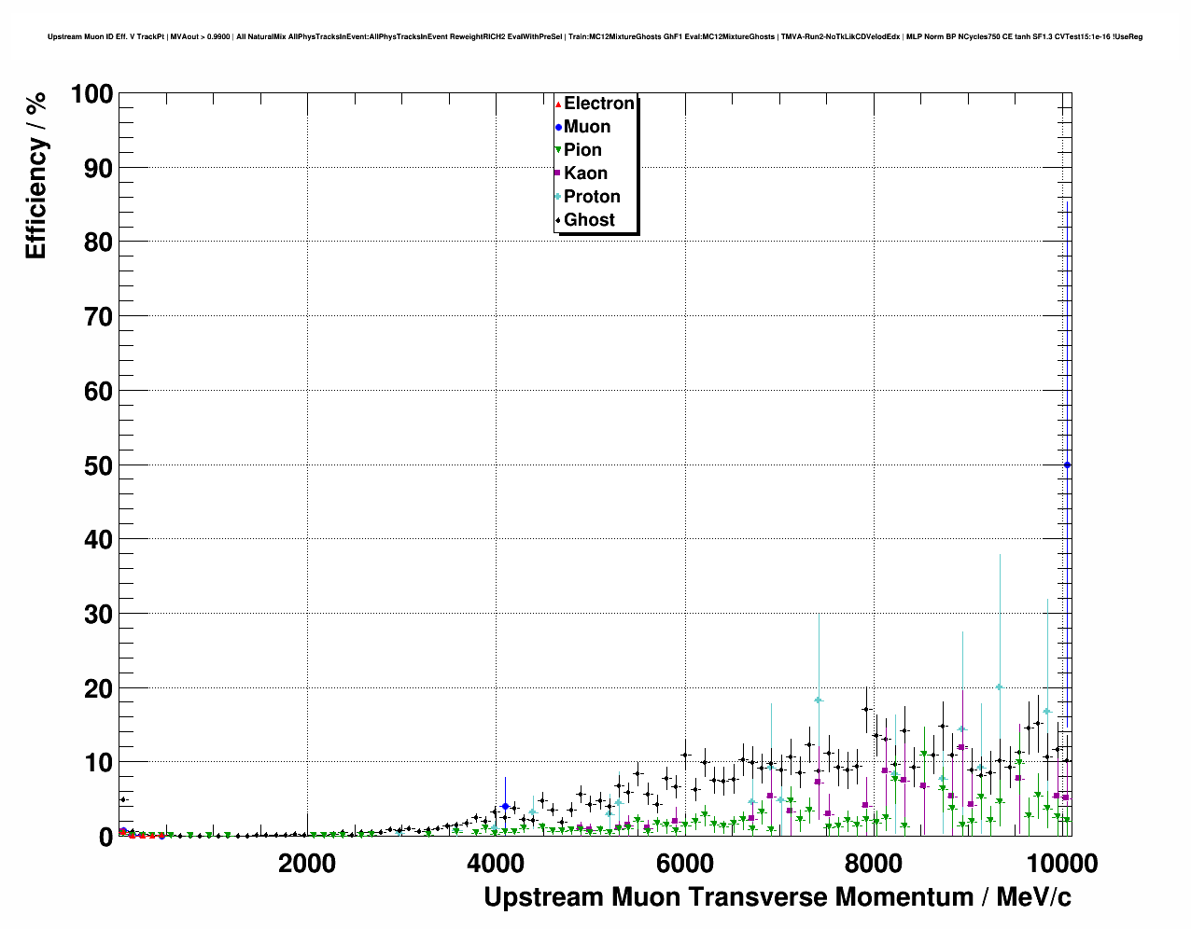This screenshot has height=929, width=1191.
Task: Click the 100 tick label on the y-axis
Action: click(x=91, y=94)
